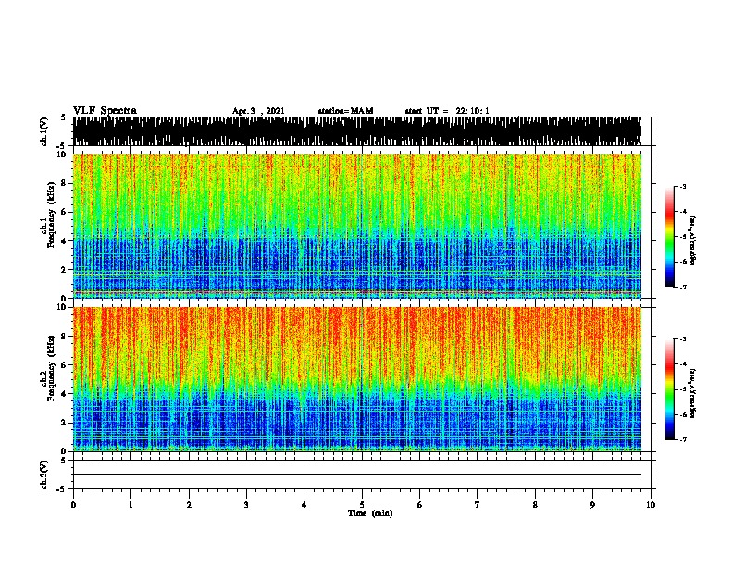Image resolution: width=733 pixels, height=566 pixels.
Task: Click the ch.1(V) waveform strip at top
Action: click(x=357, y=131)
